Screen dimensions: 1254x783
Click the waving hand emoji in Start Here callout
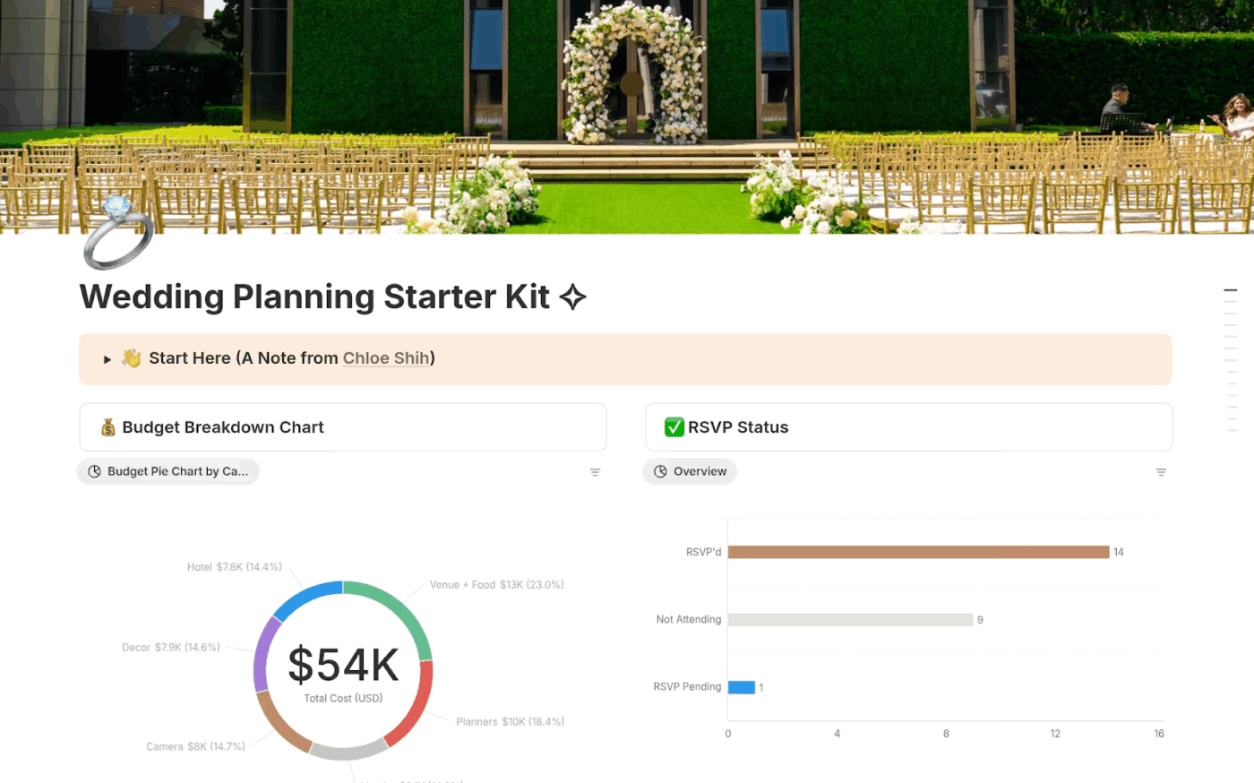[131, 357]
